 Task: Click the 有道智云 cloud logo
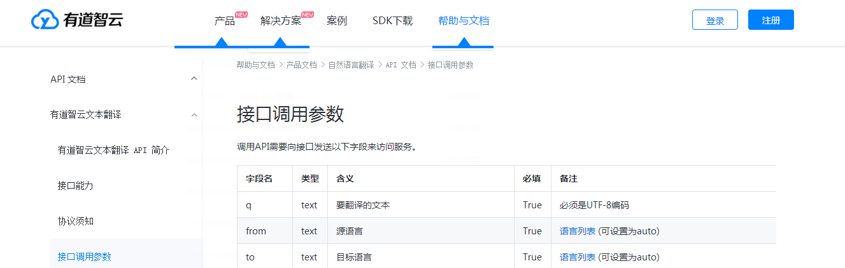(76, 20)
